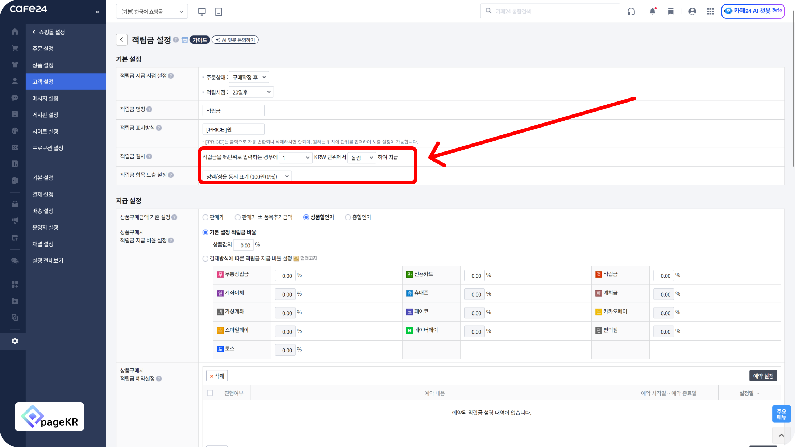Screen dimensions: 795x447
Task: Open the 주문상태 구매확정 후 dropdown
Action: coord(249,77)
